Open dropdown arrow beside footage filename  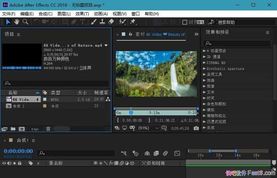pyautogui.click(x=106, y=45)
